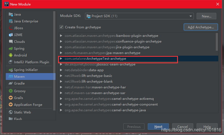Image resolution: width=224 pixels, height=135 pixels.
Task: Select maven-archetype-har row text
Action: [95, 87]
